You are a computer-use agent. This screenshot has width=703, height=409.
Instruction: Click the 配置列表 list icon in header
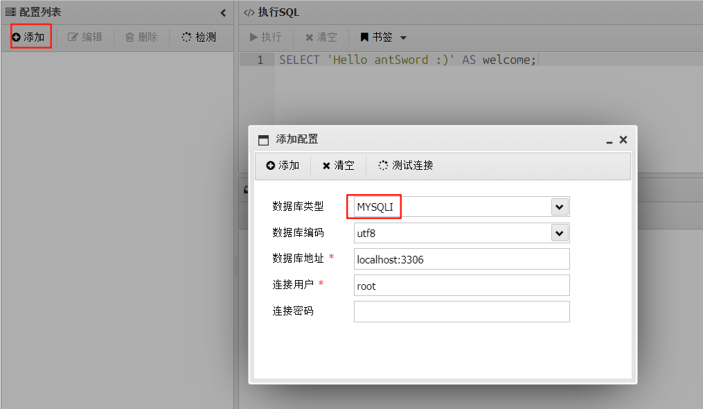coord(10,12)
